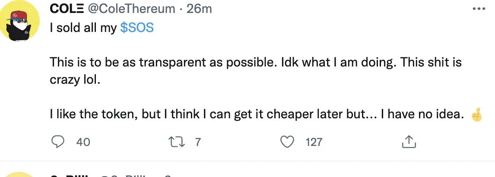Open the $SOS cashtag link
The image size is (495, 177).
[136, 28]
